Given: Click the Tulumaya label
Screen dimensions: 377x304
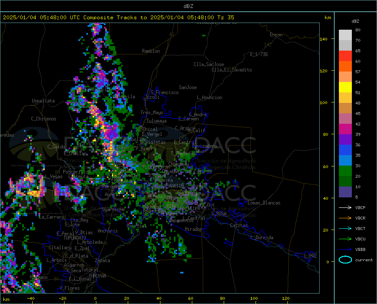Looking at the screenshot, I should (157, 121).
